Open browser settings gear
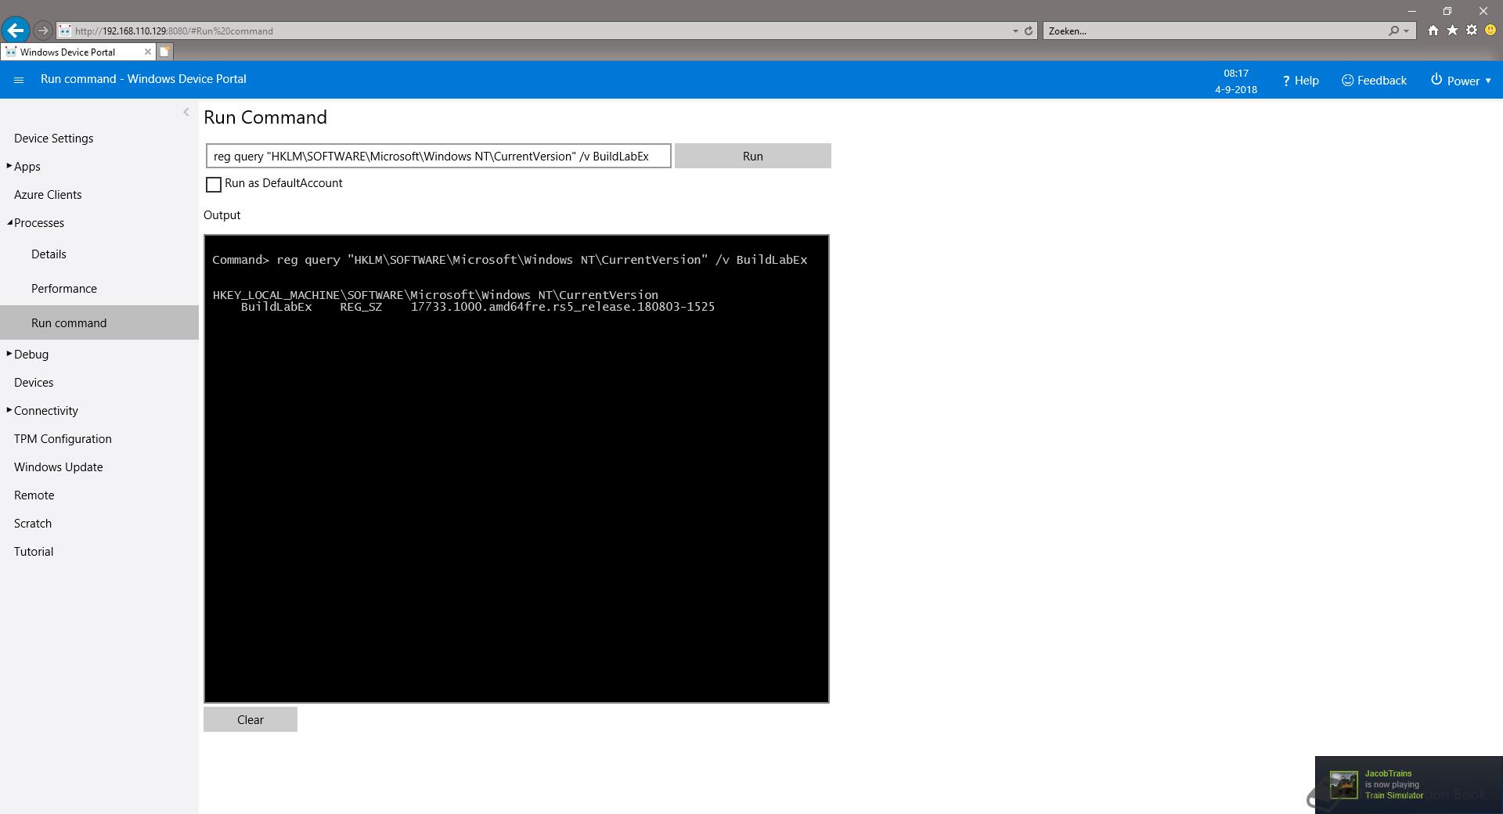Screen dimensions: 1503x814 1472,31
